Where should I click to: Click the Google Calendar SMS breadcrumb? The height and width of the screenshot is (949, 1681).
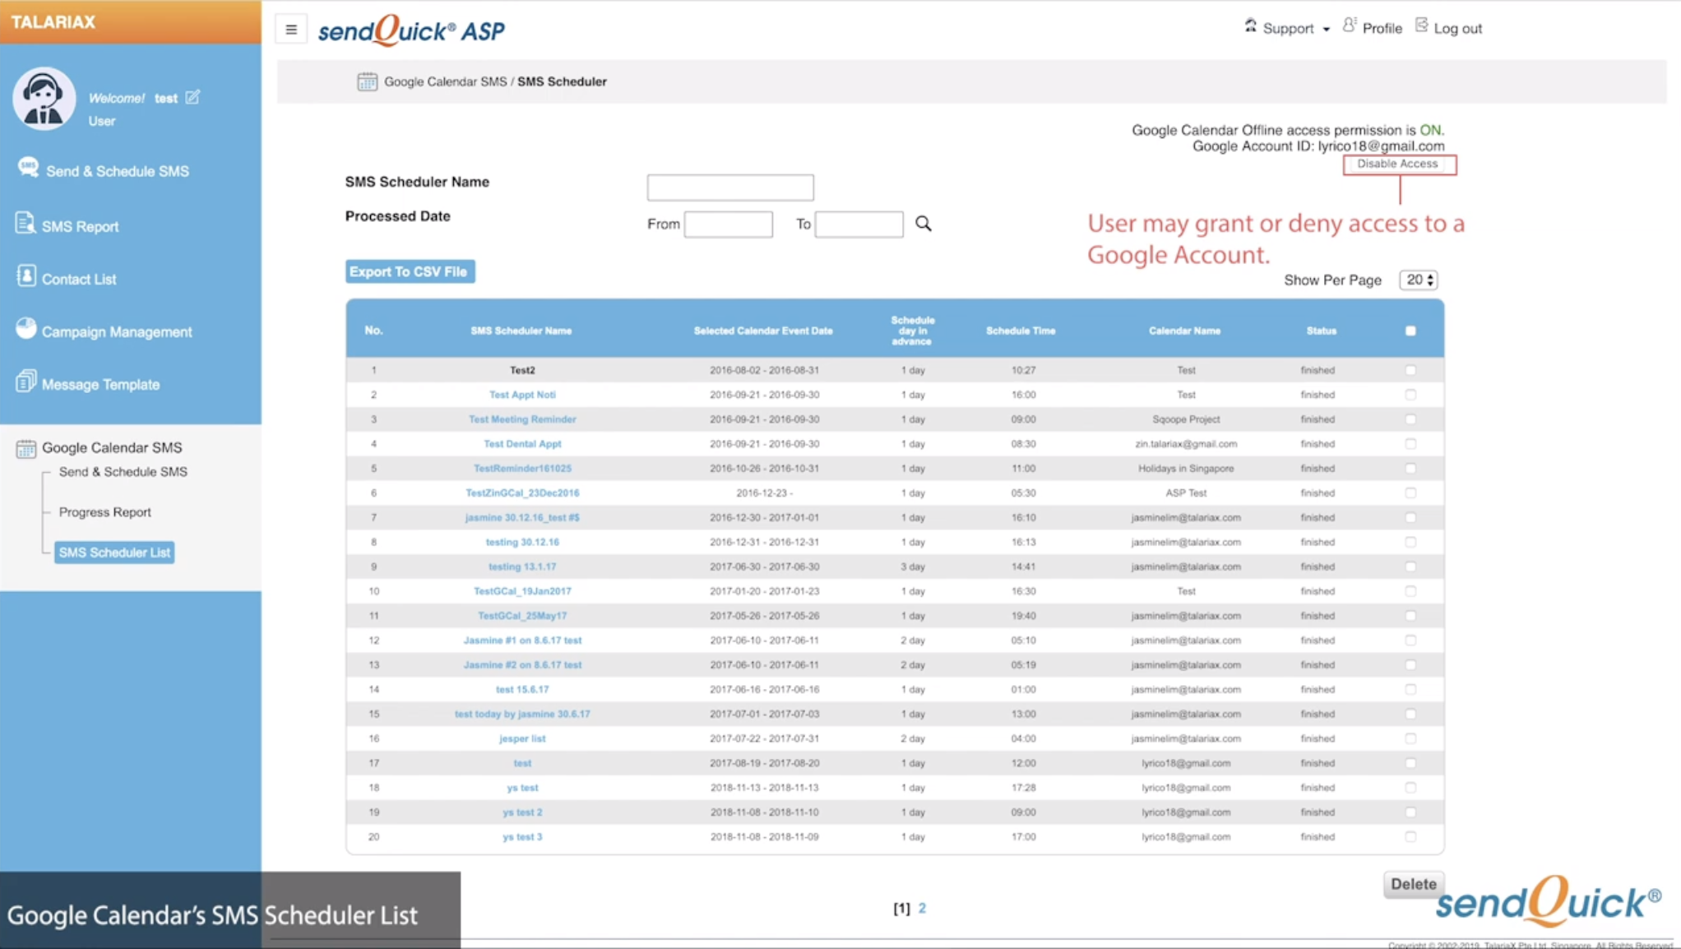click(445, 81)
